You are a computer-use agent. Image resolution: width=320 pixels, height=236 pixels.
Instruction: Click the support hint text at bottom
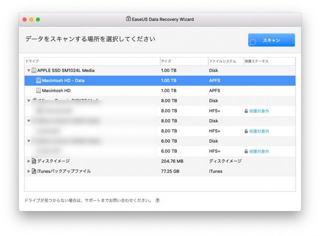click(x=88, y=200)
